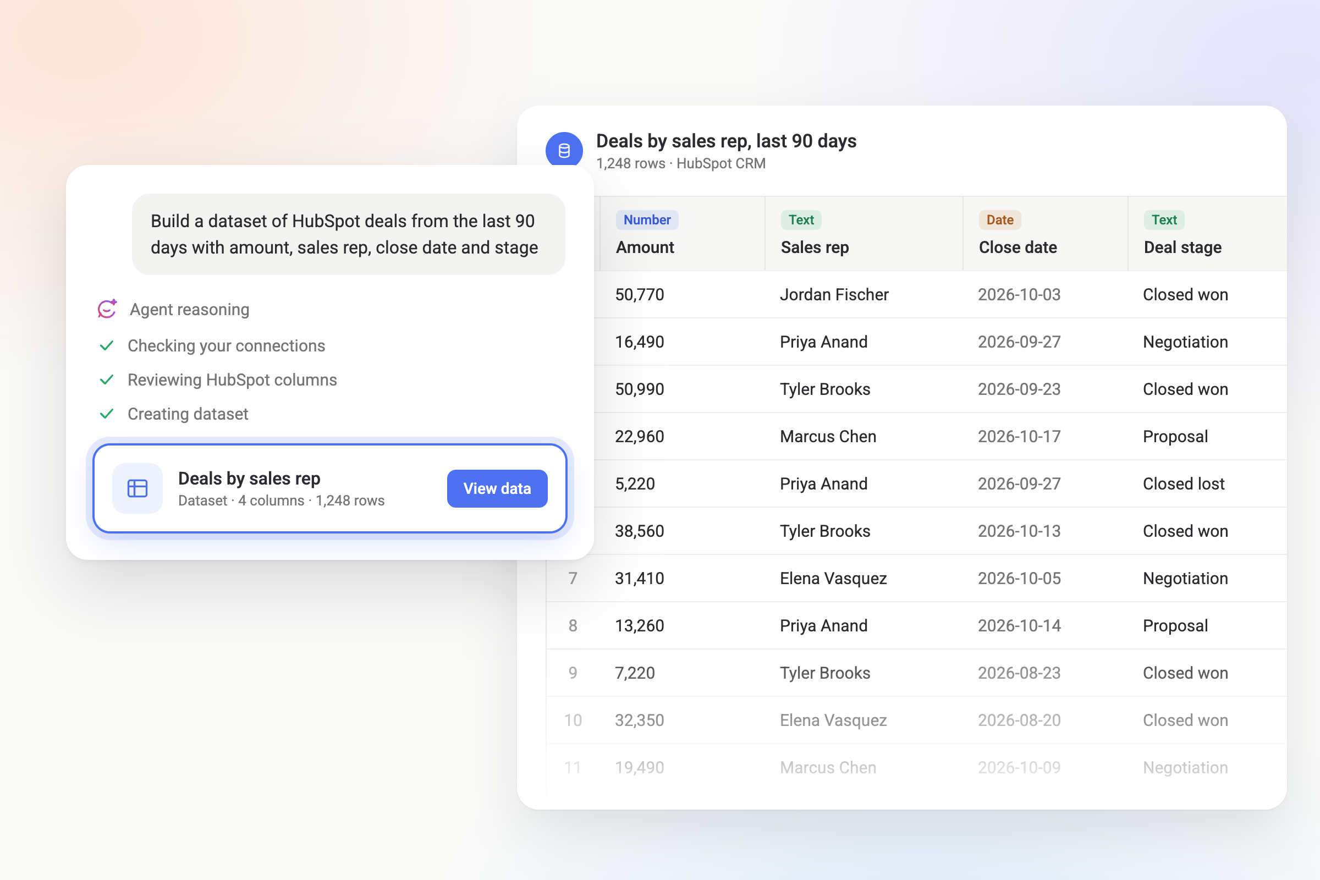Viewport: 1320px width, 880px height.
Task: Select Marcus Chen cell with amount 22,960
Action: (828, 436)
